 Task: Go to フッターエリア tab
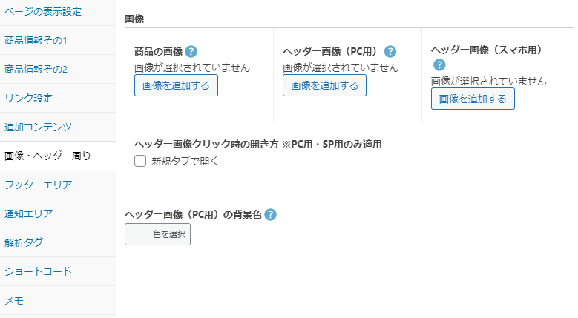pos(58,185)
